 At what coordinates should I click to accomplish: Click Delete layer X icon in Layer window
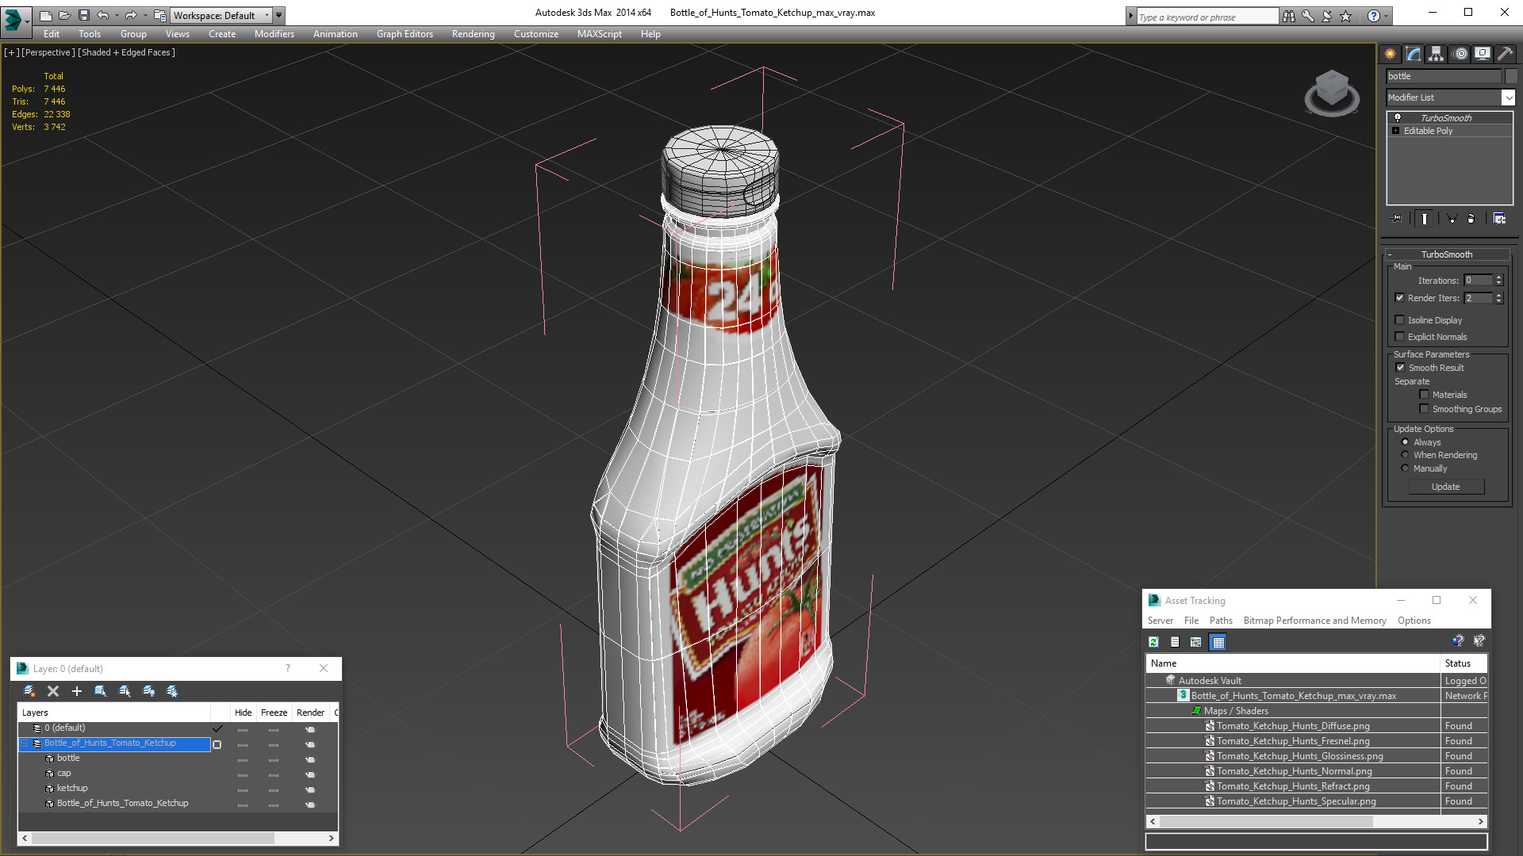(53, 691)
